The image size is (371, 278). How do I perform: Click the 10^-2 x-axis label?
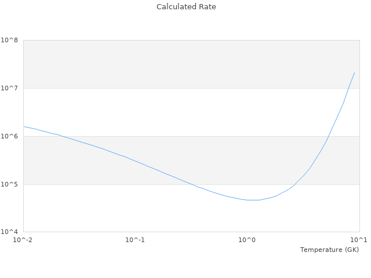[23, 240]
